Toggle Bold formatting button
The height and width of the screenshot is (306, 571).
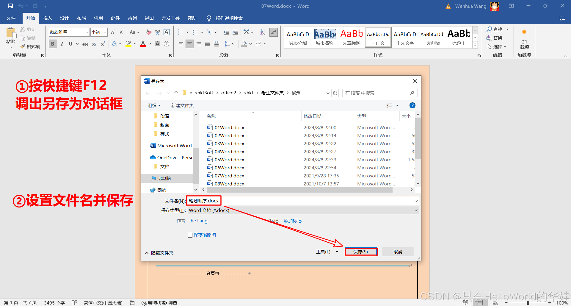coord(53,44)
